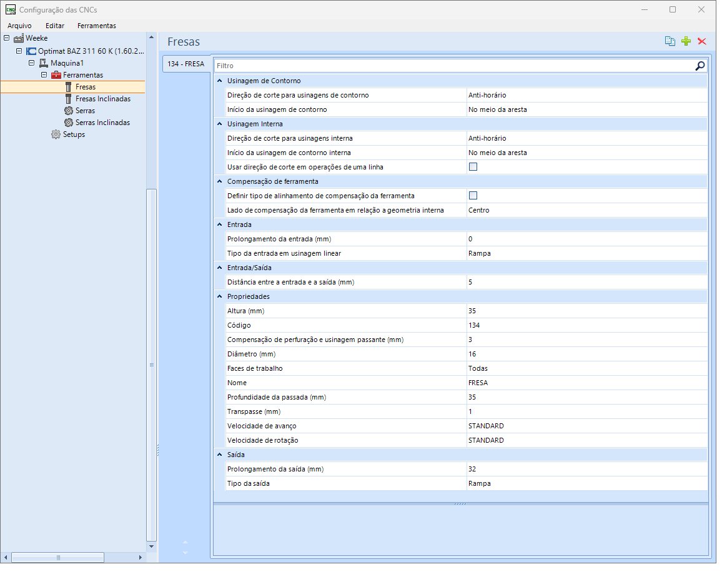The width and height of the screenshot is (722, 574).
Task: Open the Ferramentas menu
Action: tap(97, 26)
